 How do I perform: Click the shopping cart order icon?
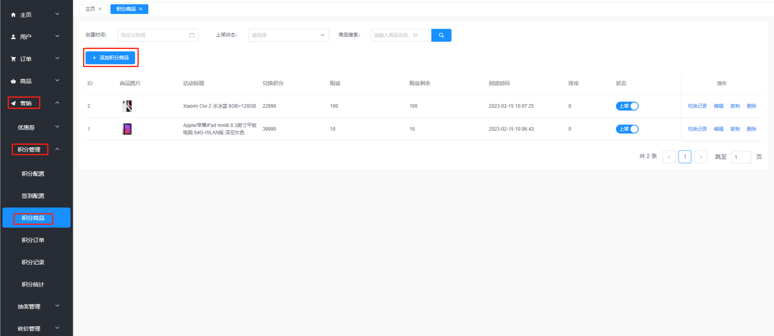(13, 59)
